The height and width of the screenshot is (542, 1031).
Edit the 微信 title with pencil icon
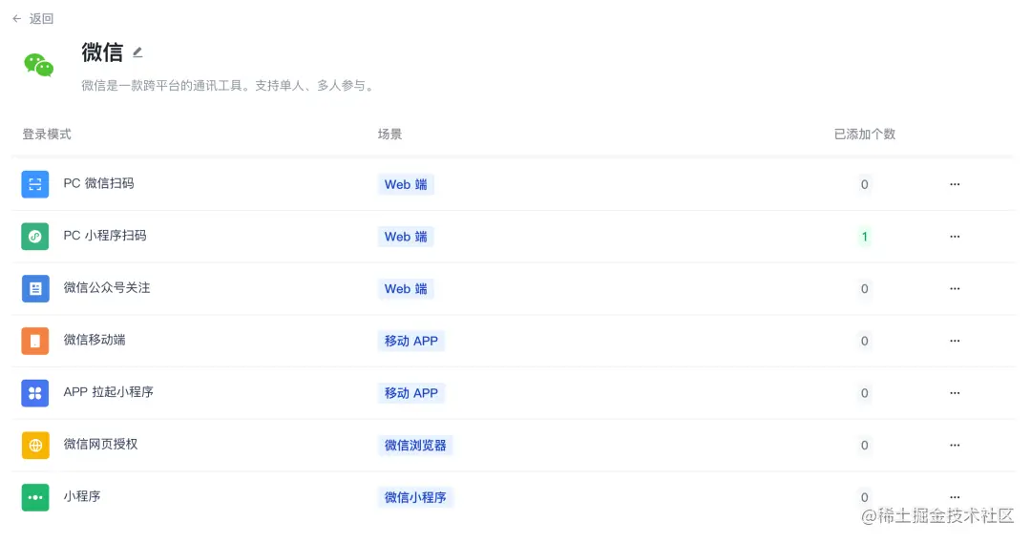(137, 52)
